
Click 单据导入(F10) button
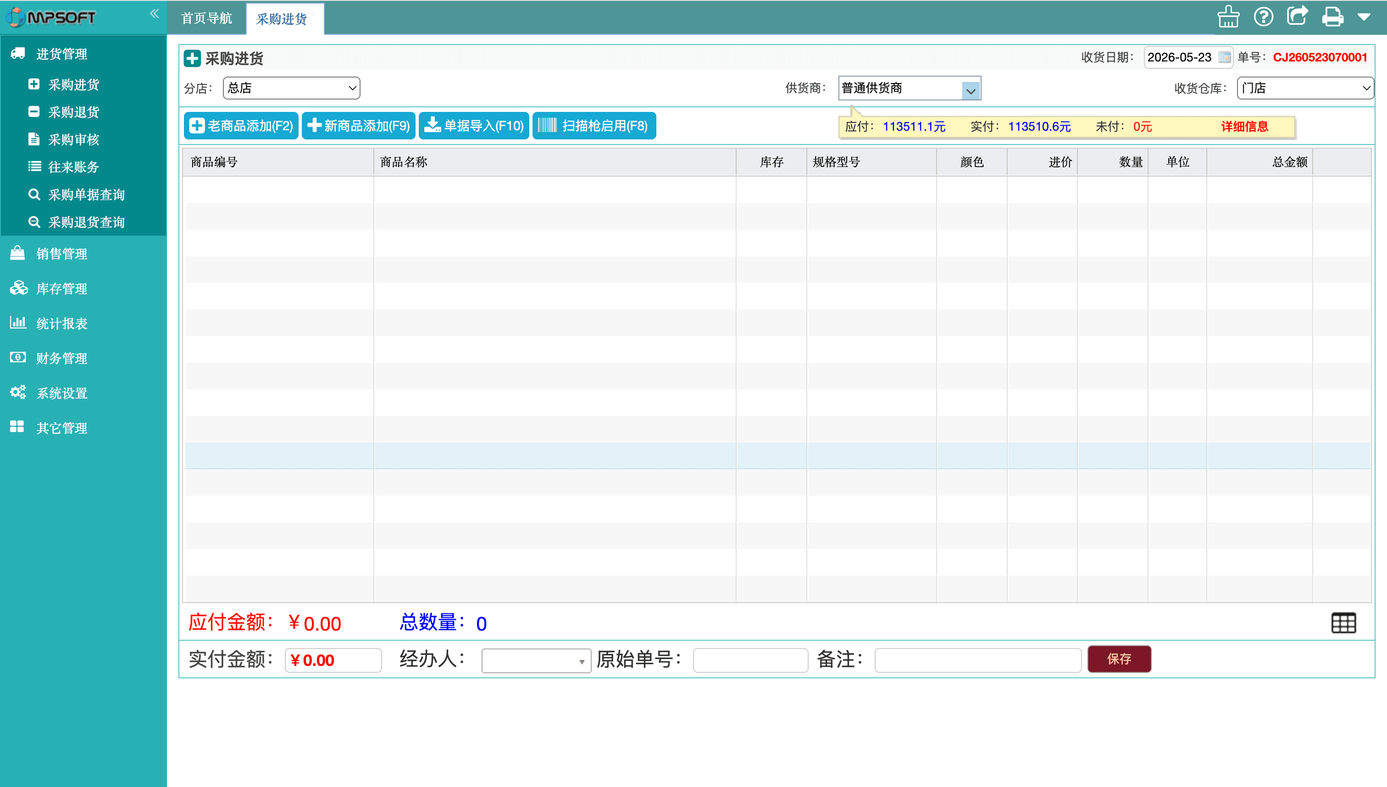473,126
